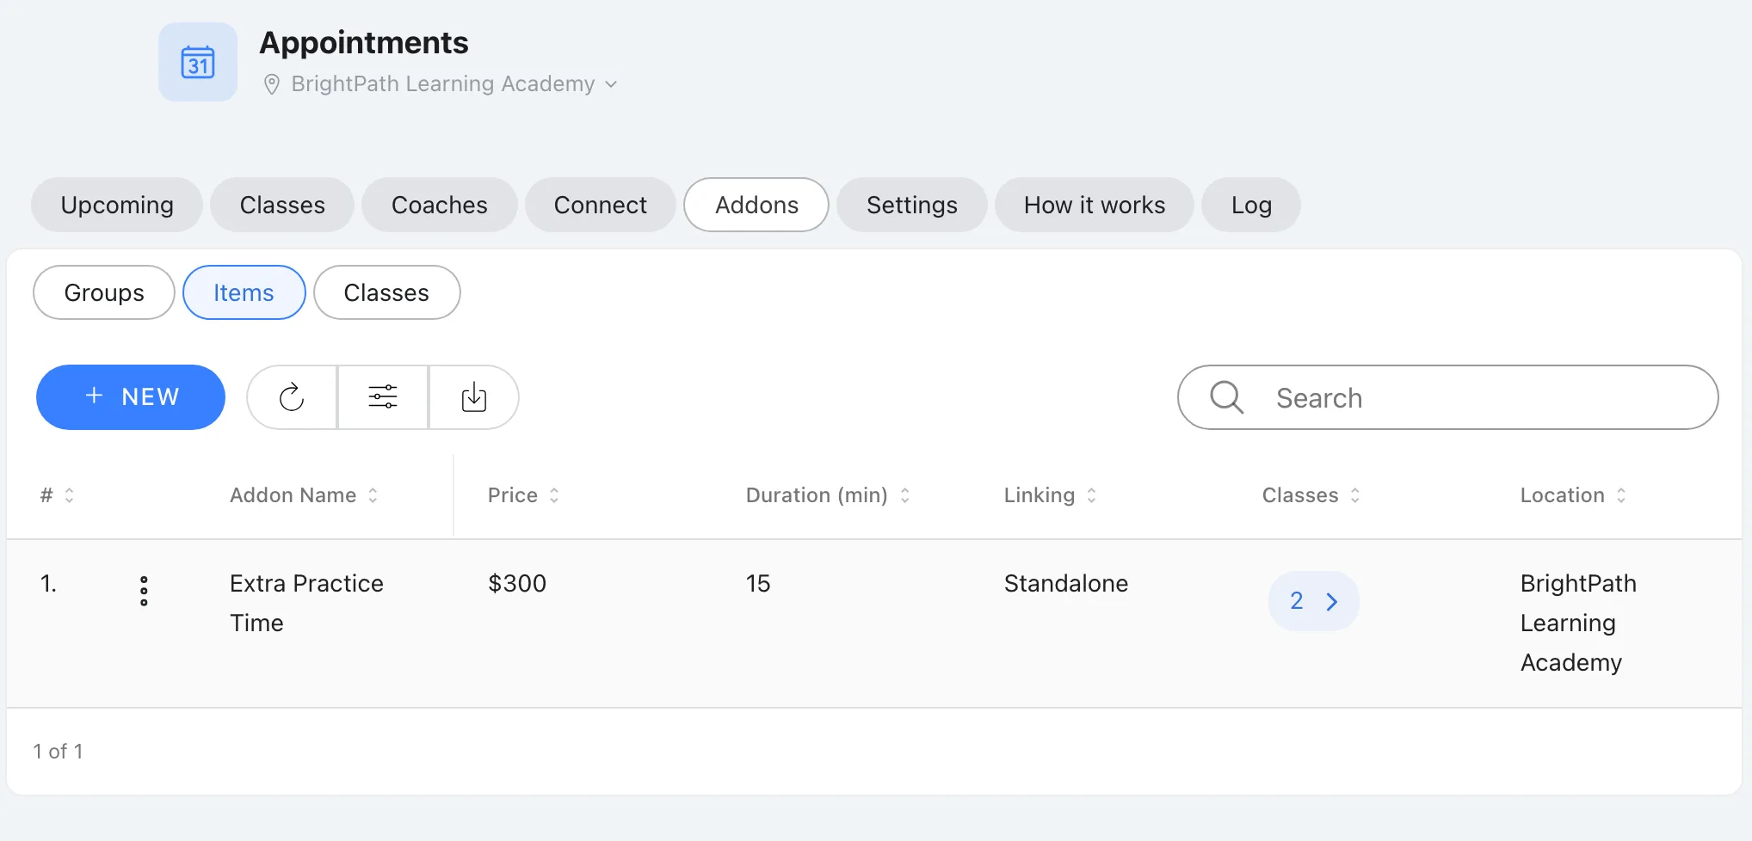The width and height of the screenshot is (1752, 841).
Task: Open the filter sliders icon
Action: 383,397
